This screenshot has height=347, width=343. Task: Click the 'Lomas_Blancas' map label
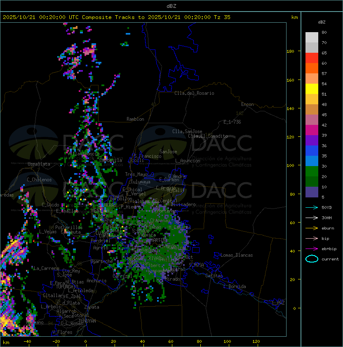coord(237,255)
